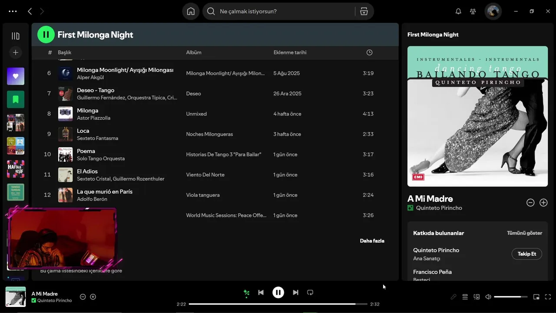
Task: Open album link 'Unmixed'
Action: pyautogui.click(x=196, y=114)
